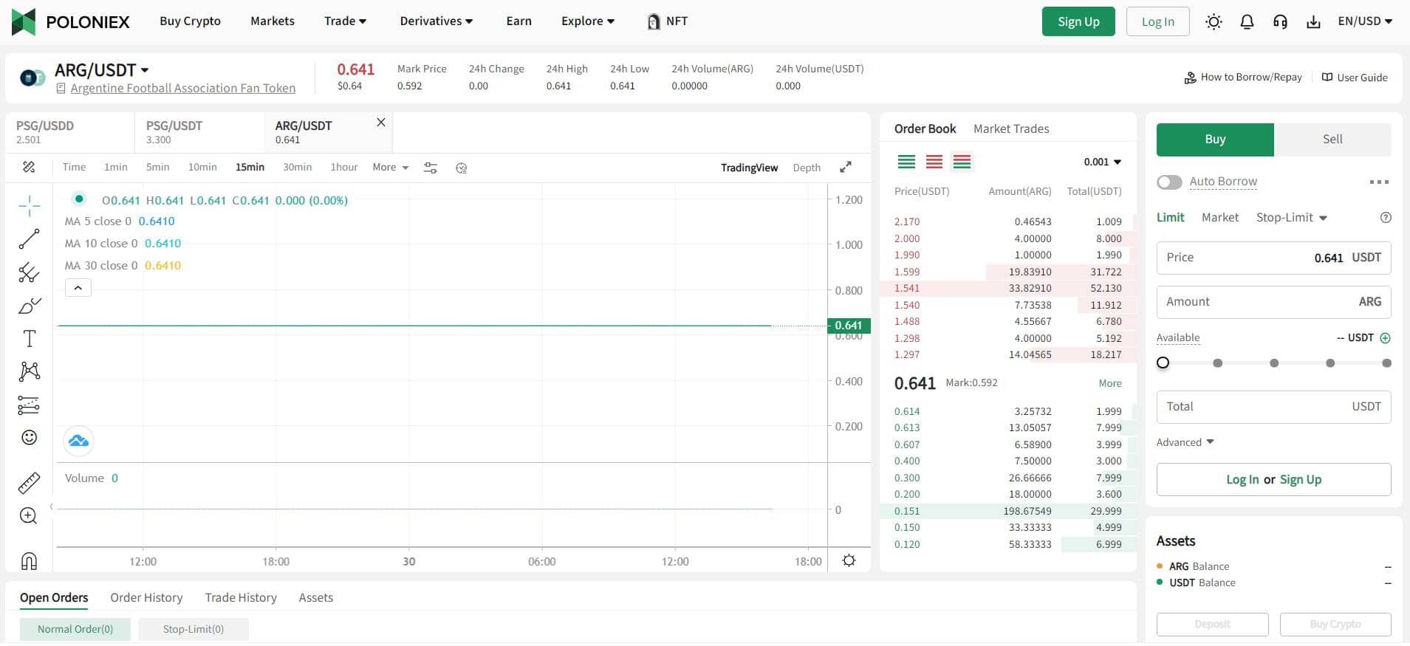Image resolution: width=1410 pixels, height=646 pixels.
Task: Open the Stop-Limit order type dropdown
Action: [x=1292, y=218]
